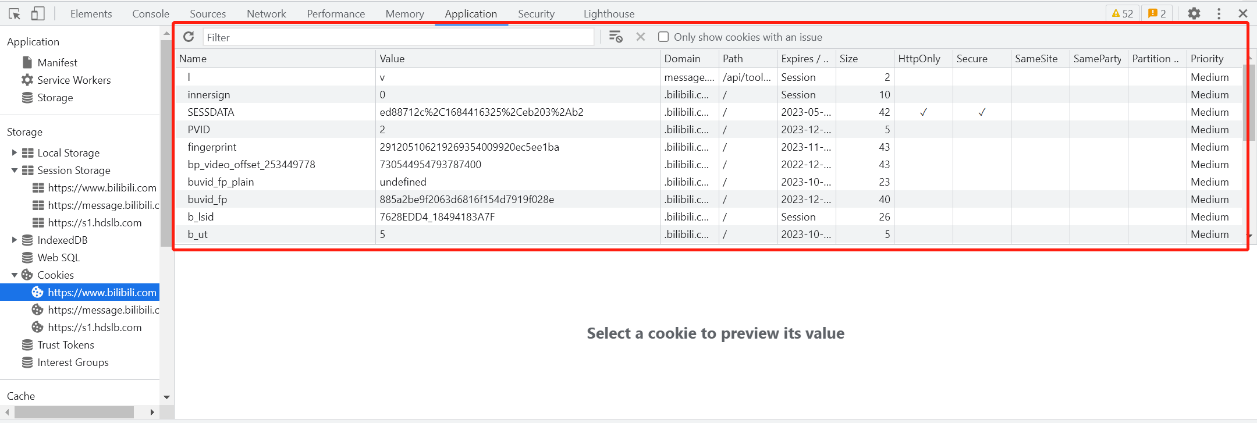This screenshot has width=1257, height=423.
Task: Click the sidebar horizontal scrollbar thumb
Action: 74,412
